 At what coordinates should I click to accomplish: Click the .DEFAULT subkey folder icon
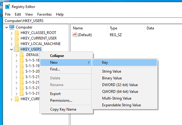click(22, 55)
